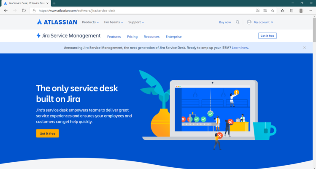Open the Features tab
The height and width of the screenshot is (169, 316).
[x=114, y=36]
